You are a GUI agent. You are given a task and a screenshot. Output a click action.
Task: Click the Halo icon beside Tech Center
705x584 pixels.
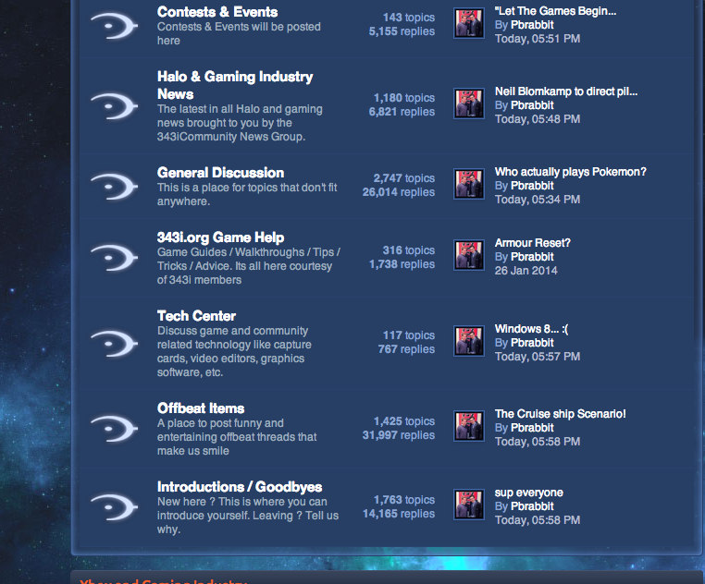tap(114, 343)
